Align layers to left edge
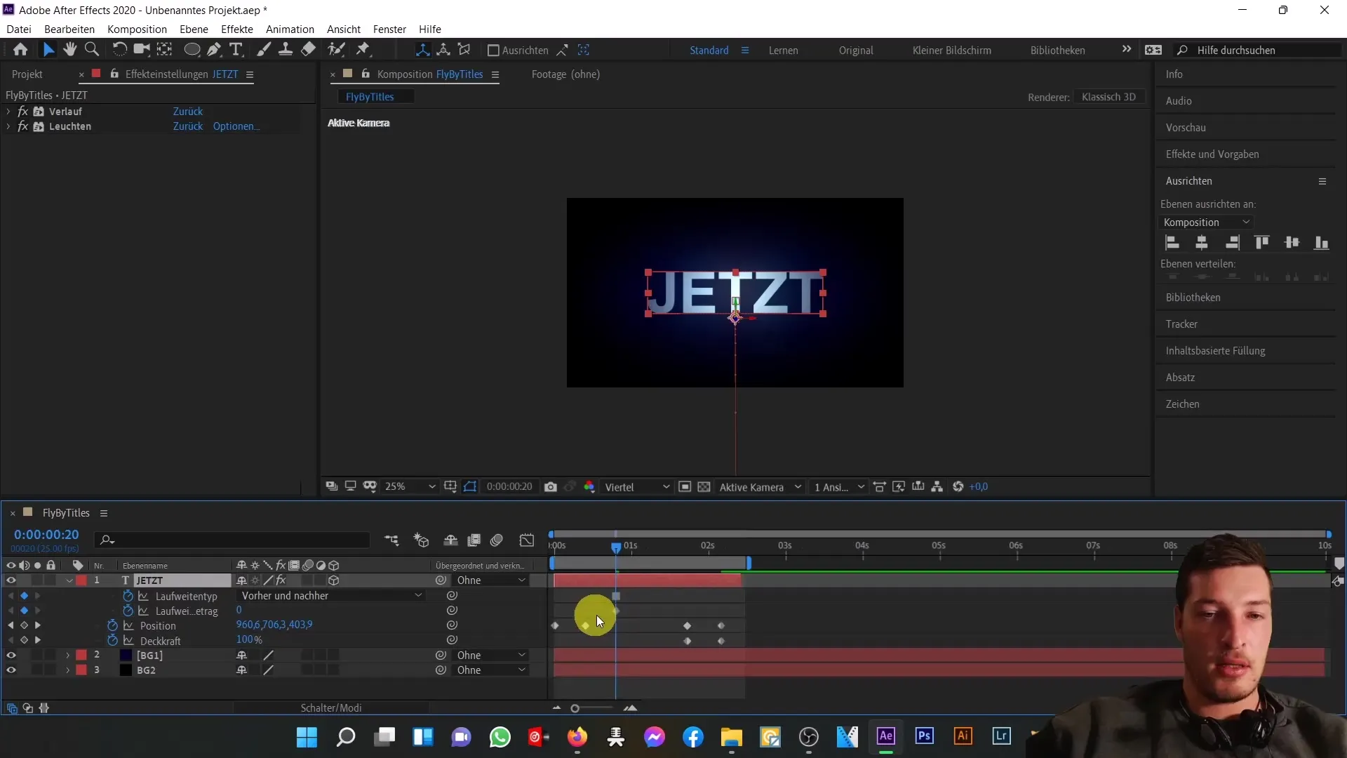The height and width of the screenshot is (758, 1347). point(1172,243)
